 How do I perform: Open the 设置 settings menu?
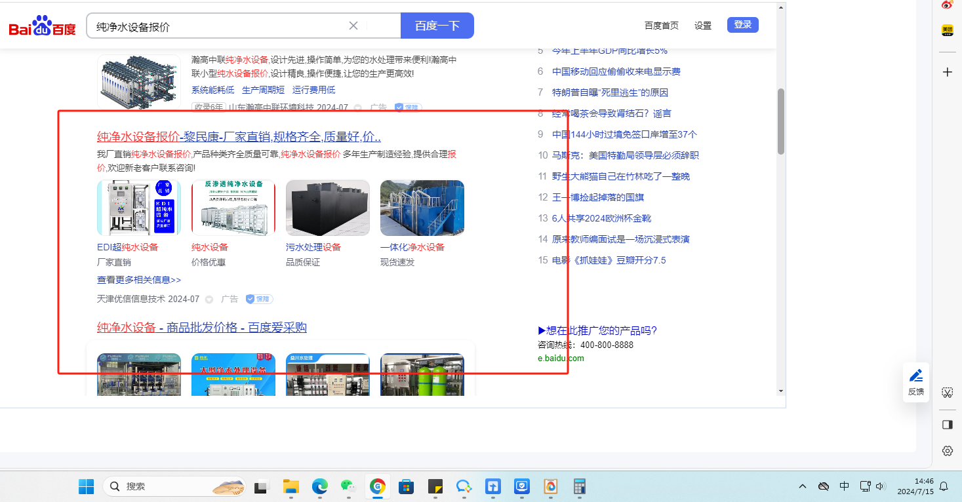point(703,26)
